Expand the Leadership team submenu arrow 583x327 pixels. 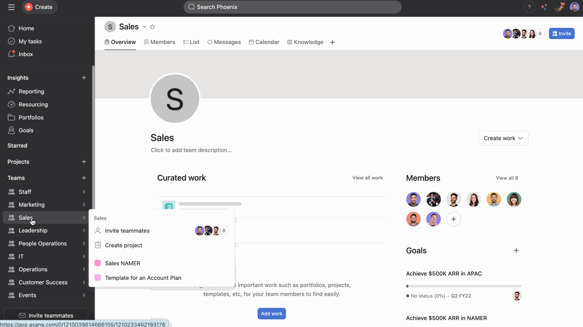pyautogui.click(x=84, y=230)
